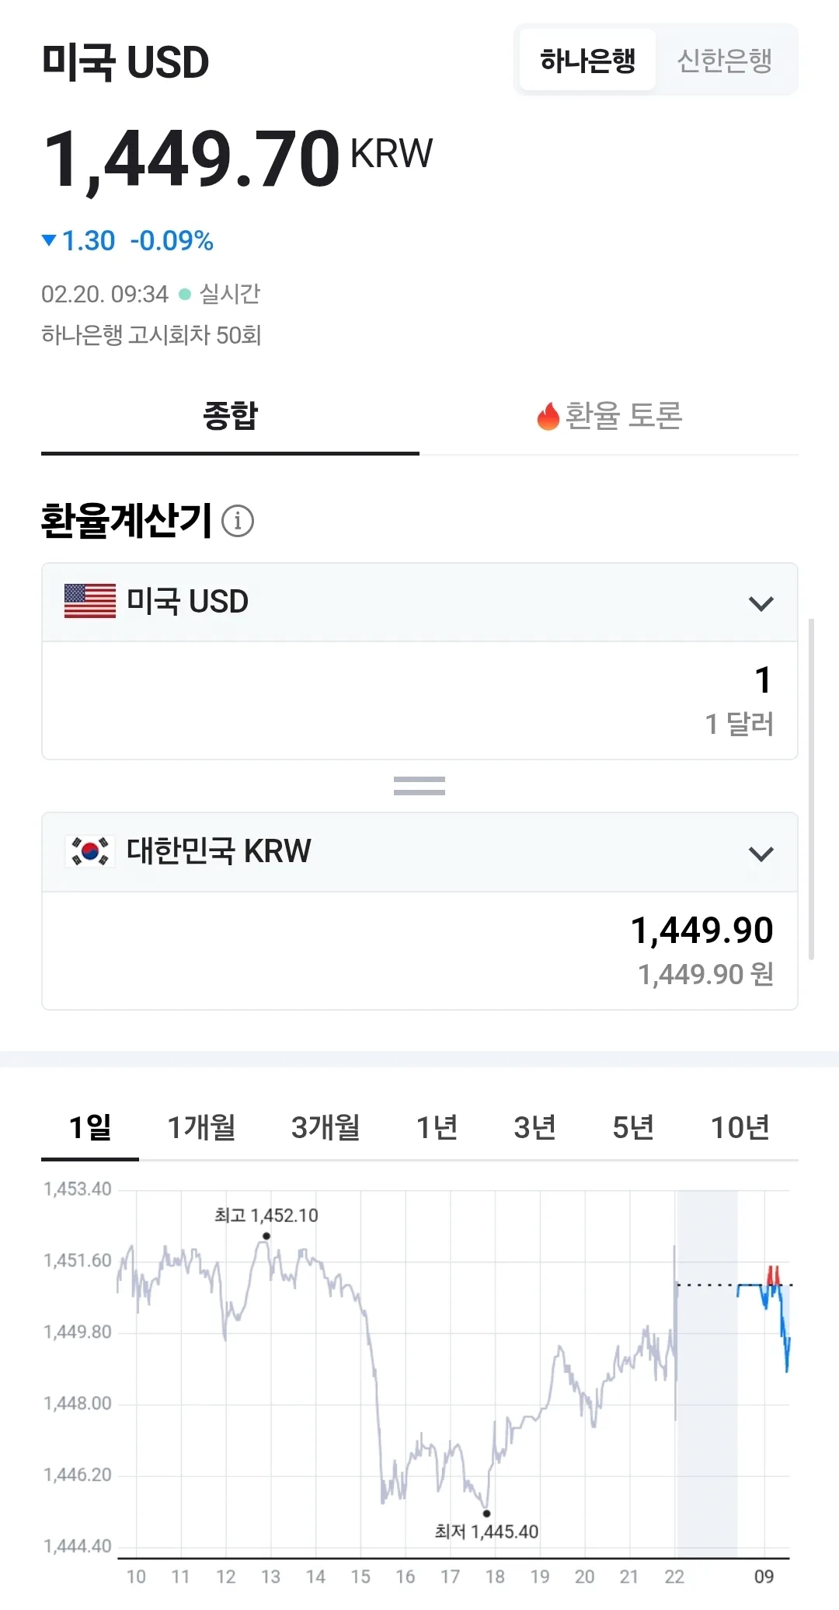Screen dimensions: 839x1610
Task: Select 하나은행 bank toggle
Action: coord(587,61)
